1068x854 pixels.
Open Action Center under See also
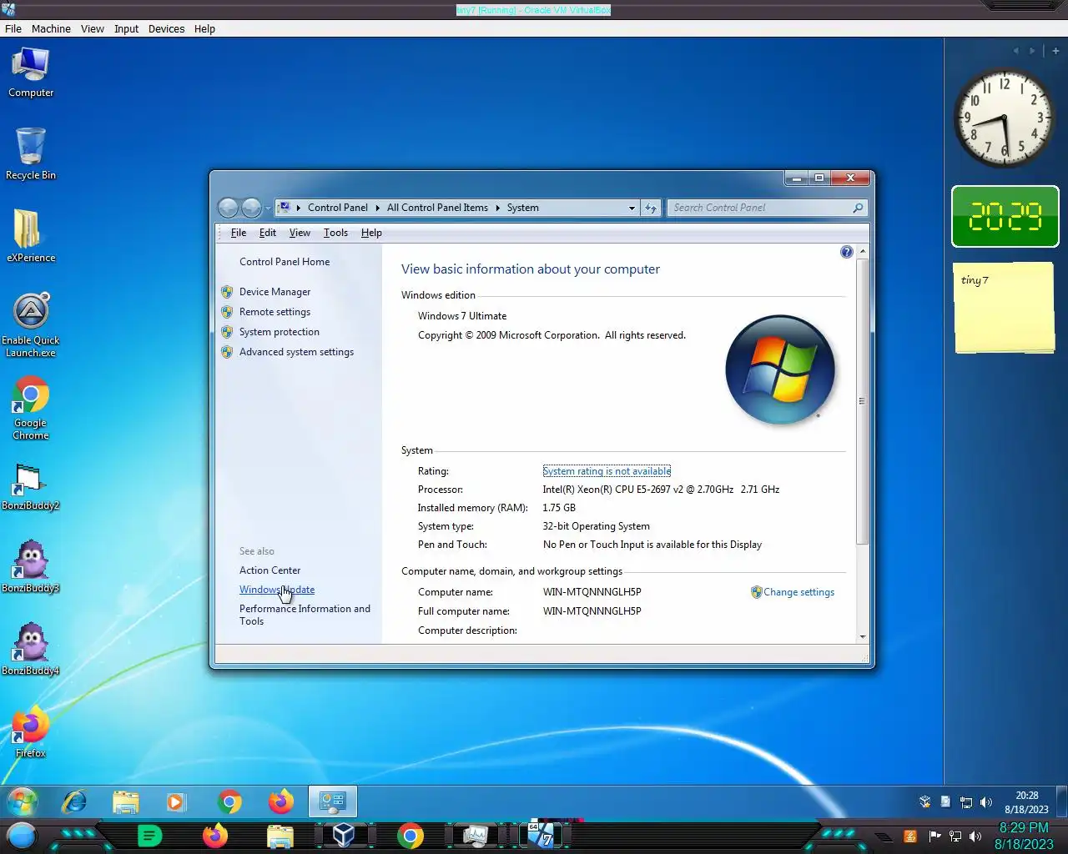tap(270, 570)
